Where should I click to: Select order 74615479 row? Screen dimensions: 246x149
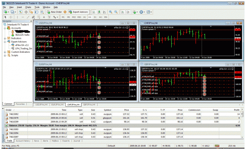[122, 118]
